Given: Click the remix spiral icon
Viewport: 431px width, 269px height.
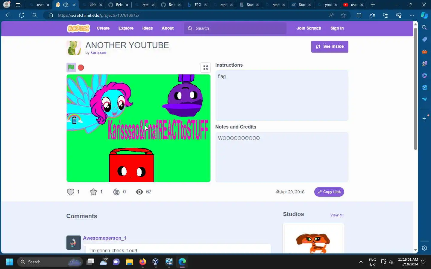Looking at the screenshot, I should click(116, 192).
